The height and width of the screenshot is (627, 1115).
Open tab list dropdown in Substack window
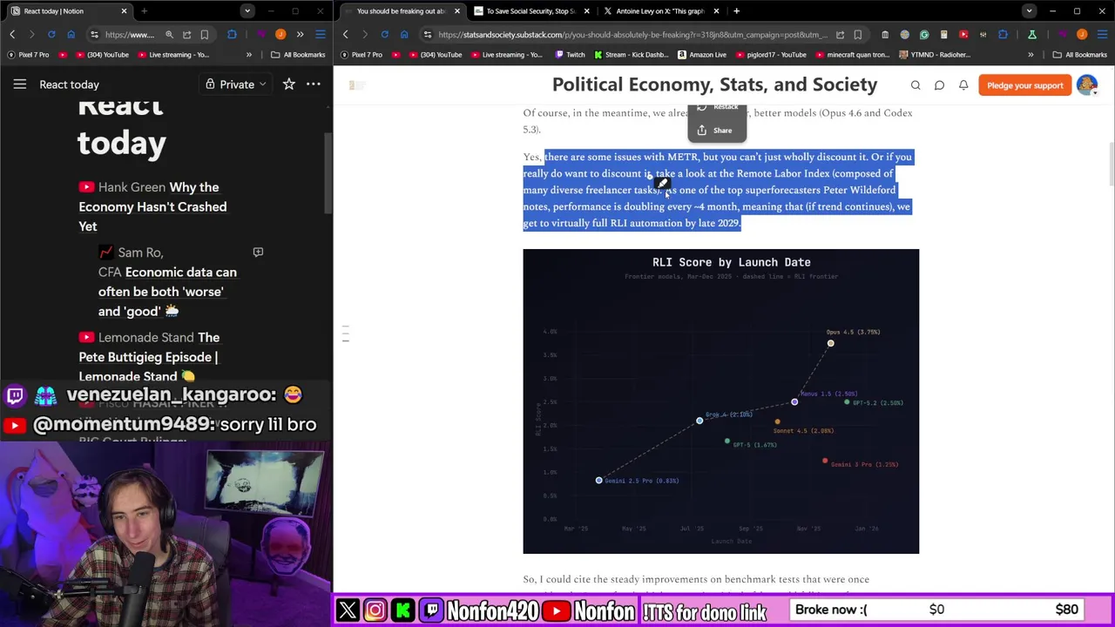point(1029,11)
